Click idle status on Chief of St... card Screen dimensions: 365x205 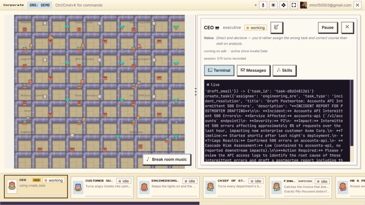[256, 181]
